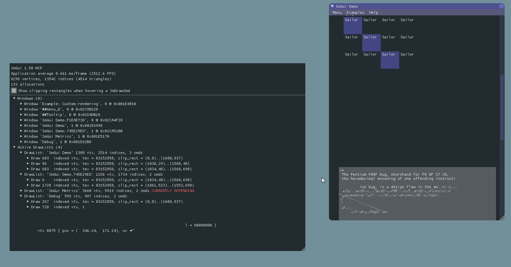Deselect the highlighted Sailor cell in middle row
511x267 pixels.
pyautogui.click(x=371, y=43)
